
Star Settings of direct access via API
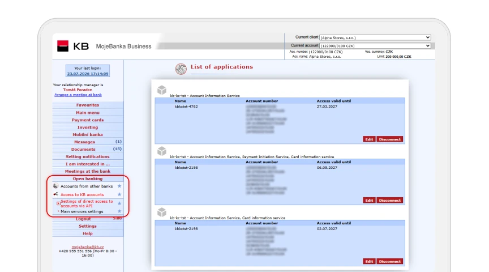tap(119, 203)
